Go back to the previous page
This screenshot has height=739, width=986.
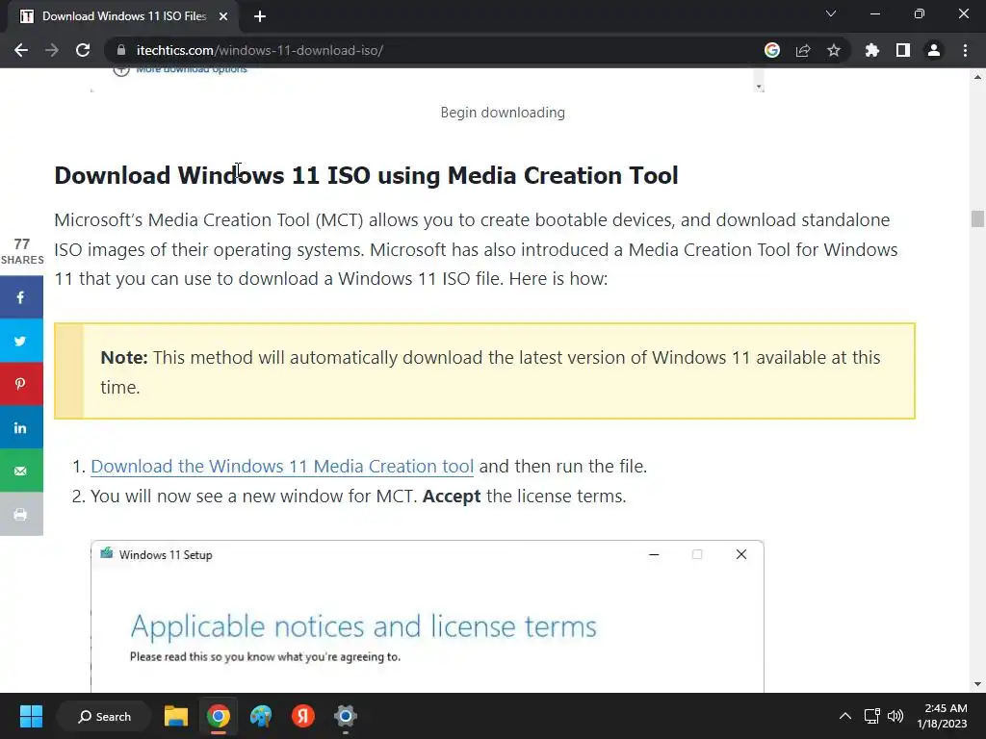coord(21,50)
